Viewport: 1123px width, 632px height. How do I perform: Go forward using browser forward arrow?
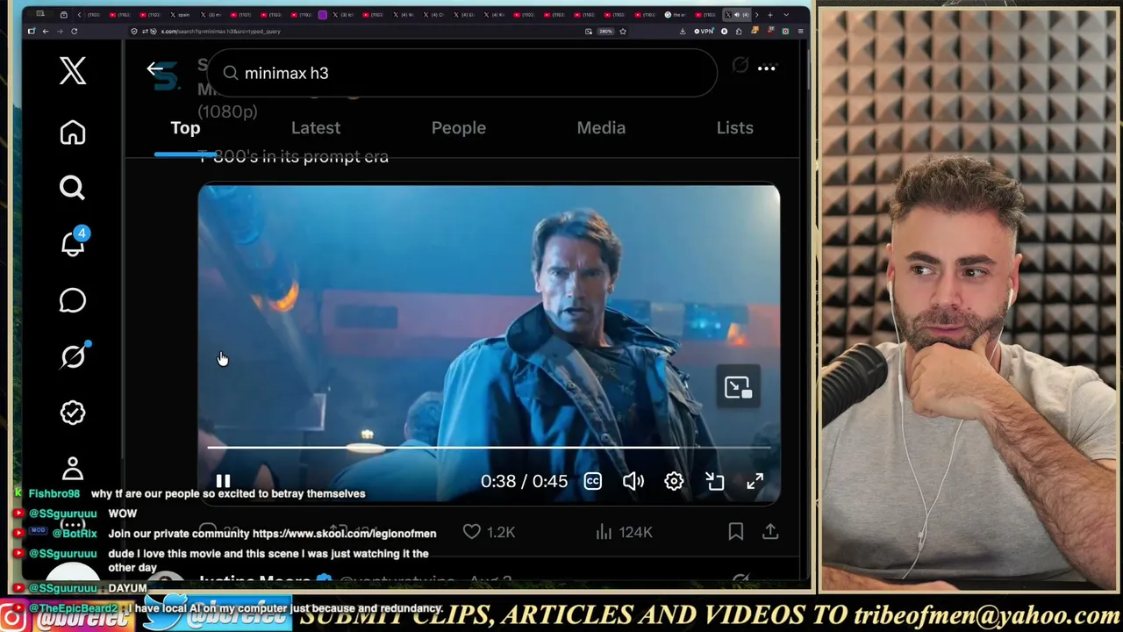[x=60, y=32]
